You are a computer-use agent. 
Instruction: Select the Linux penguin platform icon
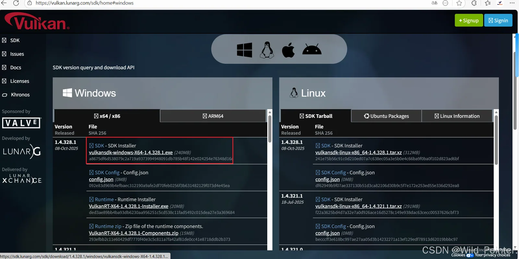tap(267, 50)
